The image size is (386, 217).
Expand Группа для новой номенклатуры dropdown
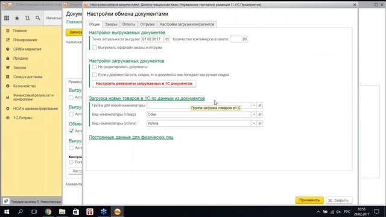tap(254, 105)
